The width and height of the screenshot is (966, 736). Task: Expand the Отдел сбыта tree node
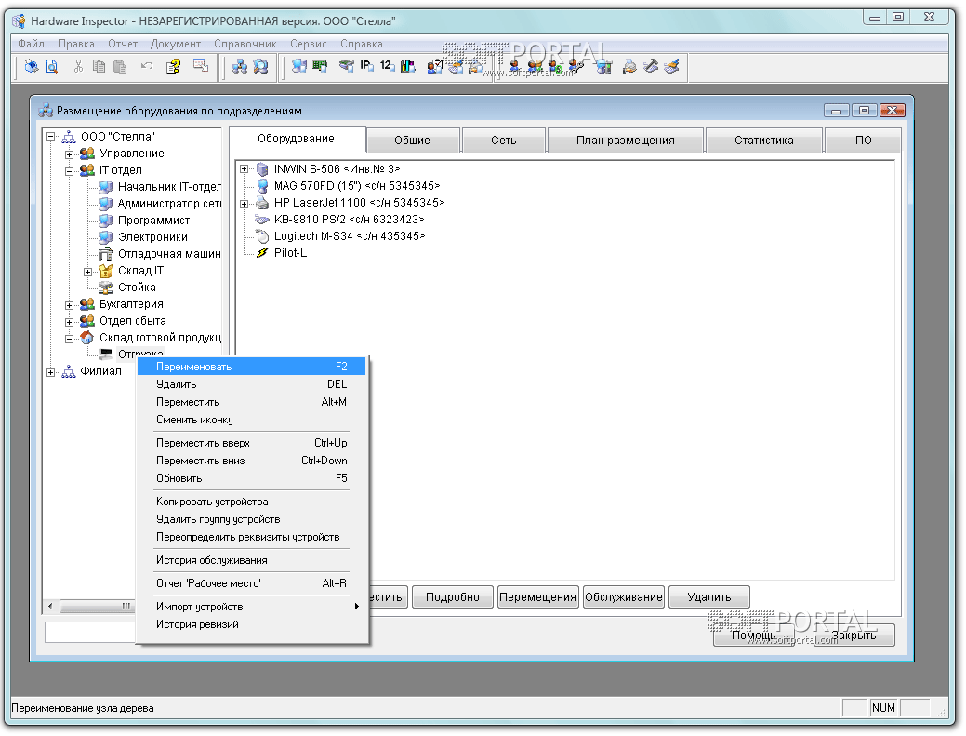[70, 322]
